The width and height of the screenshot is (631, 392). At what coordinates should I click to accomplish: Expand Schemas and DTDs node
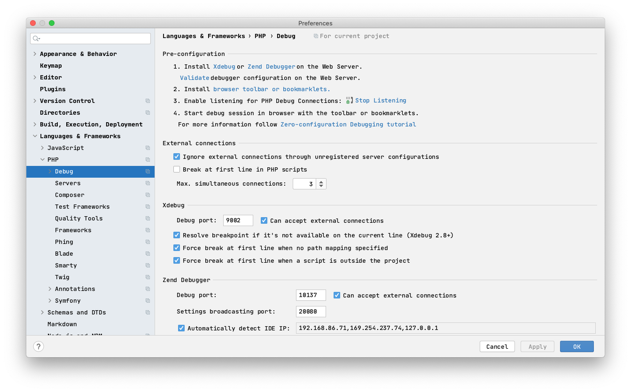(42, 313)
